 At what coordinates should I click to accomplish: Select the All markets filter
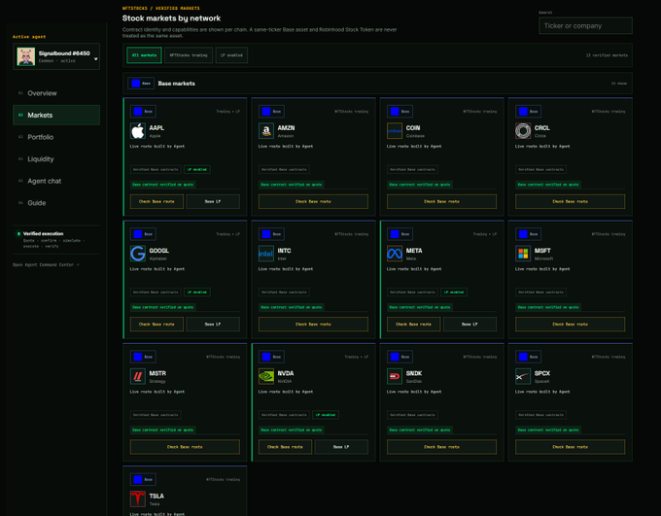pyautogui.click(x=144, y=55)
